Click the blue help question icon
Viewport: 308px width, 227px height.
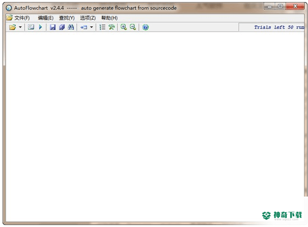pyautogui.click(x=145, y=27)
